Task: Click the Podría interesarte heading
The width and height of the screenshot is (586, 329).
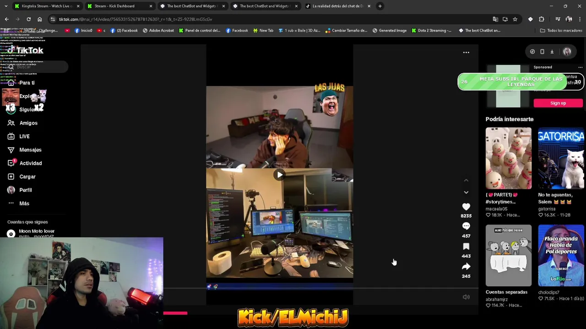Action: point(510,119)
